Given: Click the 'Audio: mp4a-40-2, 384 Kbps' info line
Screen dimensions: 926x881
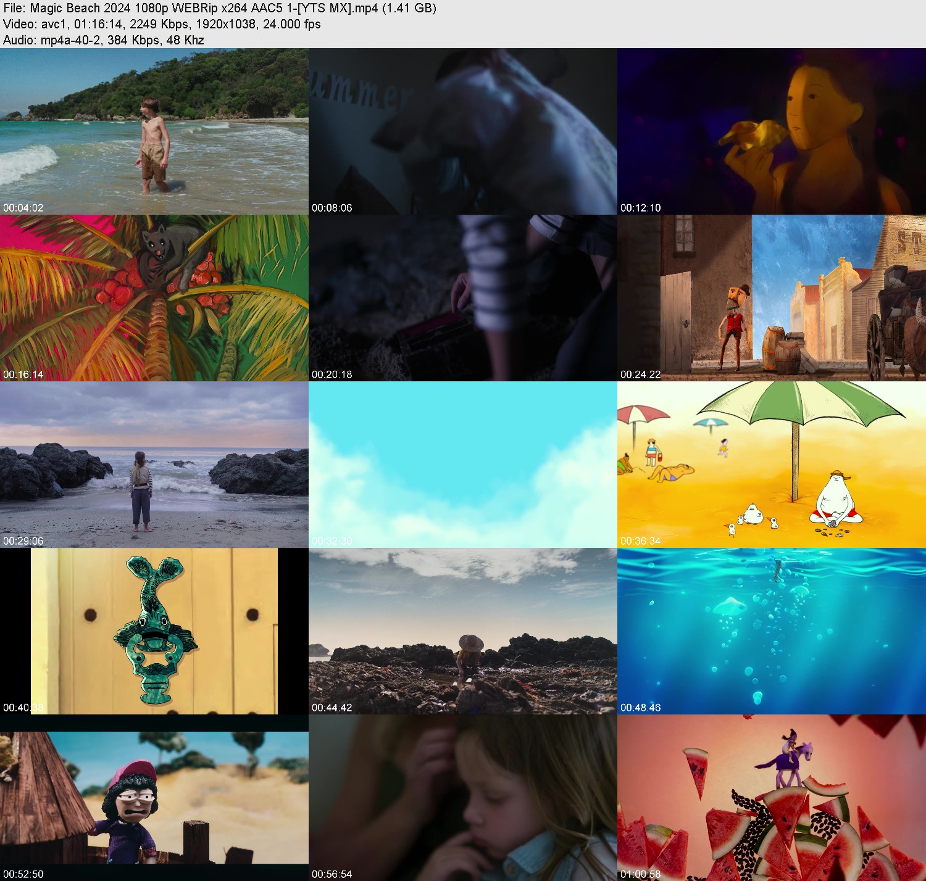Looking at the screenshot, I should tap(104, 40).
